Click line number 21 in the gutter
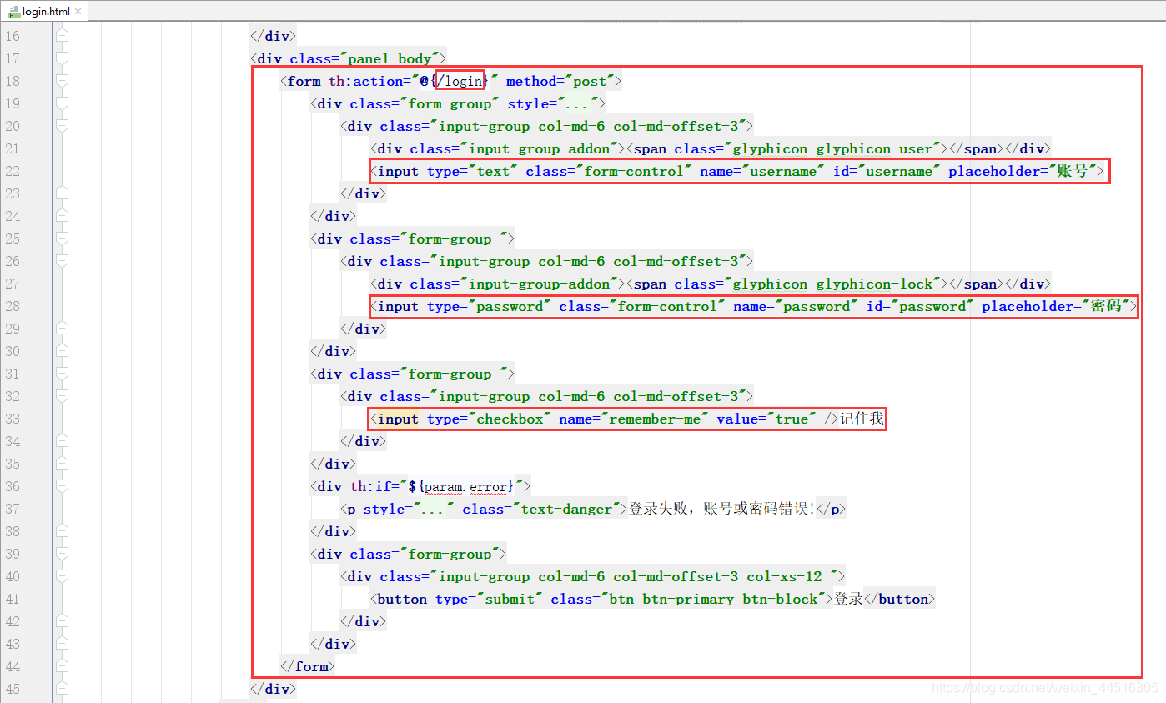The image size is (1166, 703). (x=12, y=148)
